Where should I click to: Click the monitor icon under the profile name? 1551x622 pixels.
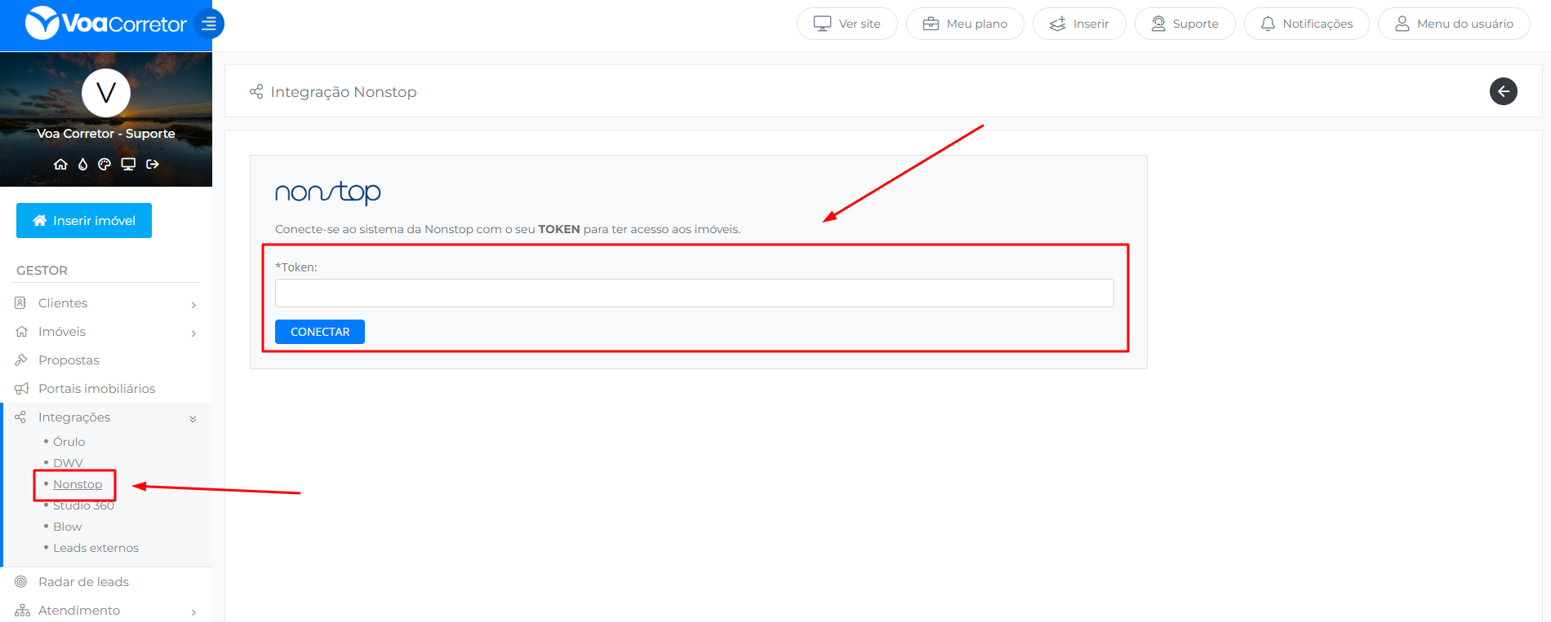point(128,164)
